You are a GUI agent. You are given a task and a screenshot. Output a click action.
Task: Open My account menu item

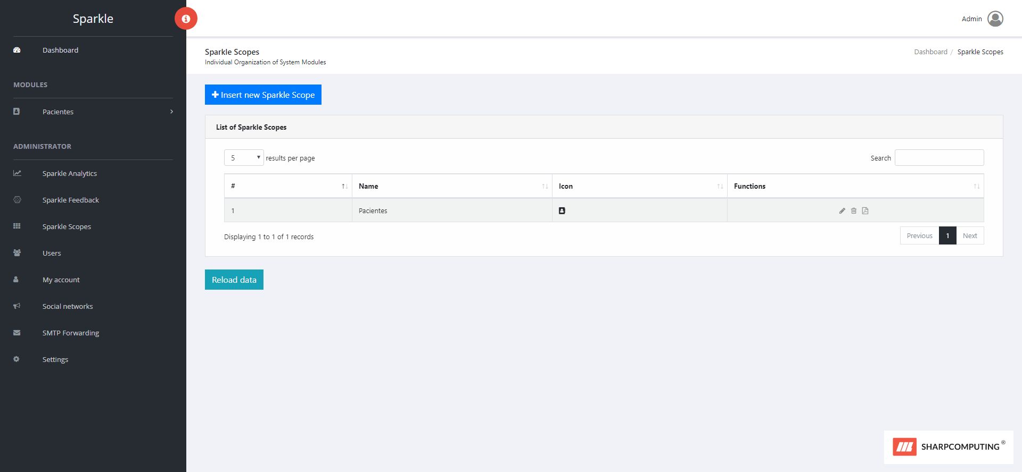(61, 280)
